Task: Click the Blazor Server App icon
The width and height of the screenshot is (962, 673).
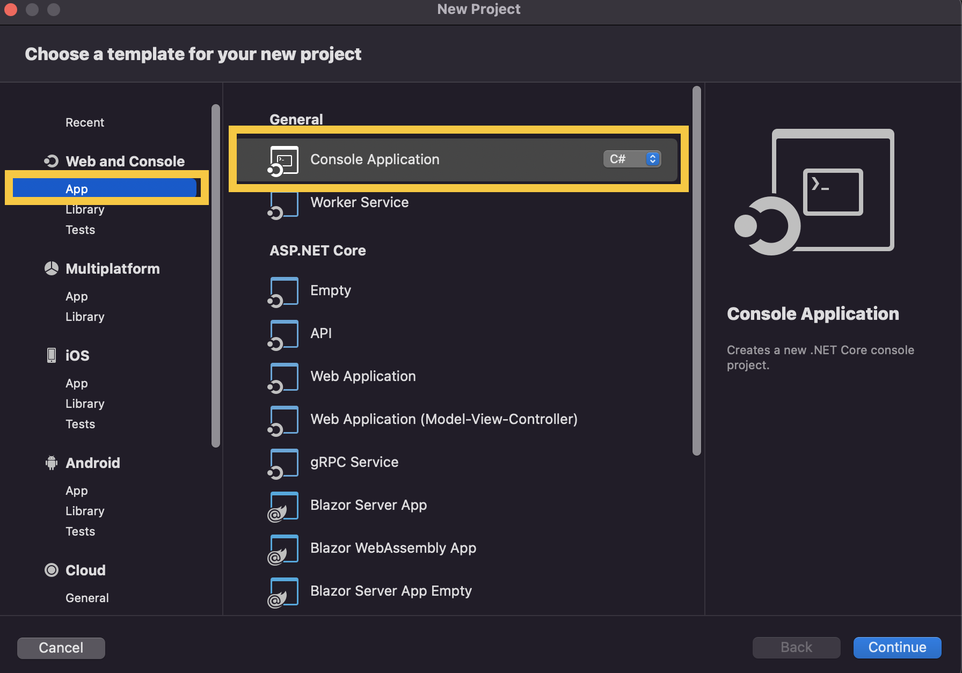Action: pyautogui.click(x=283, y=506)
